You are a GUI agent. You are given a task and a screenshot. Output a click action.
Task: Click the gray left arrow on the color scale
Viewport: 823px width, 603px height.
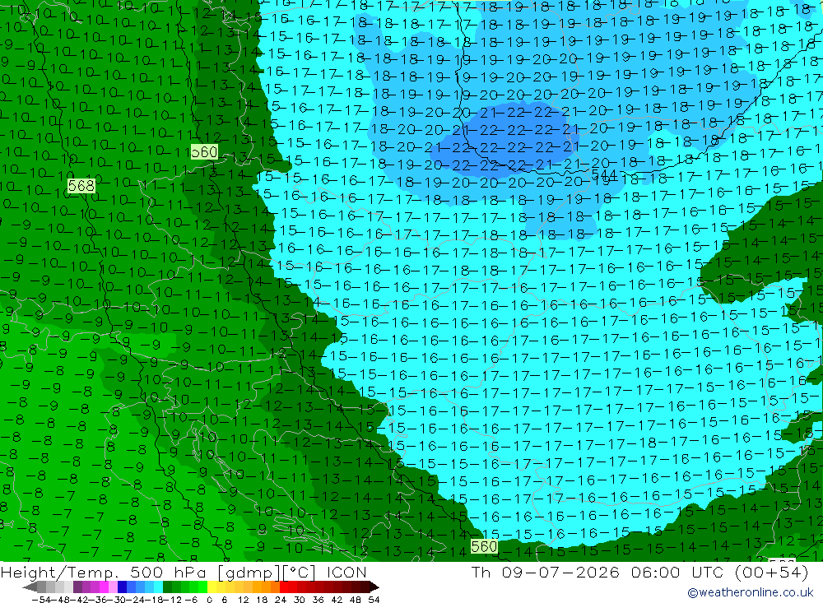pyautogui.click(x=30, y=587)
